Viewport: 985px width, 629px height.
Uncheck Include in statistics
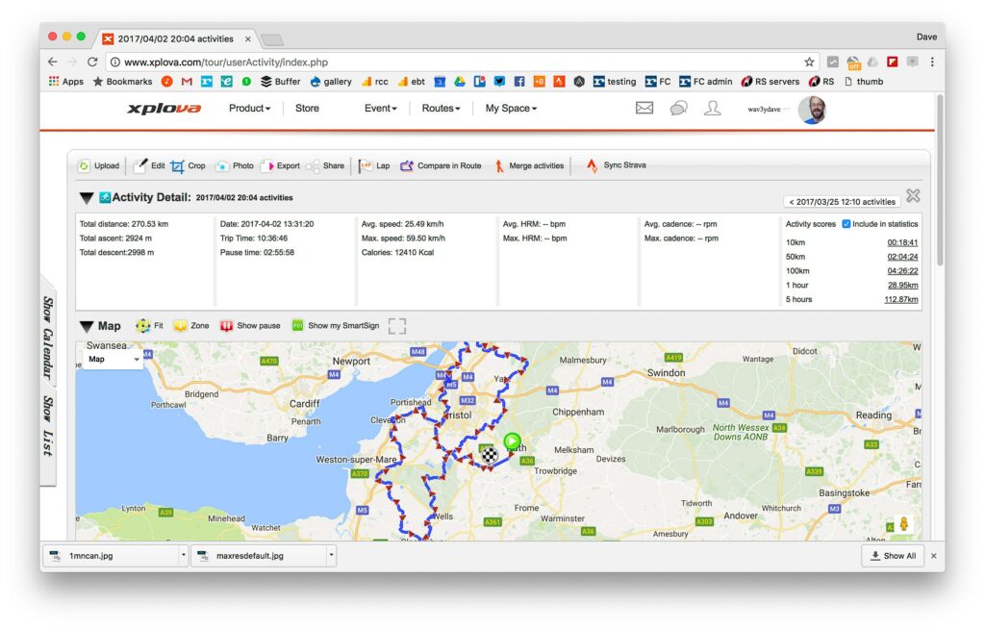pyautogui.click(x=846, y=224)
